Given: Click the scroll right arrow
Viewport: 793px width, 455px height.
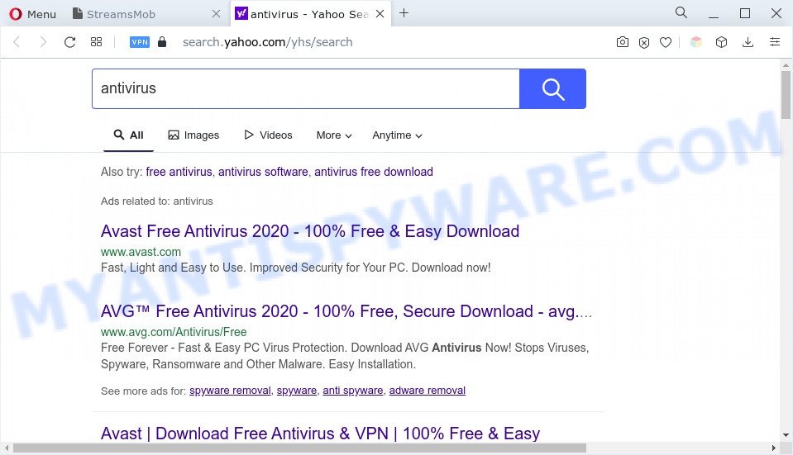Looking at the screenshot, I should coord(774,448).
